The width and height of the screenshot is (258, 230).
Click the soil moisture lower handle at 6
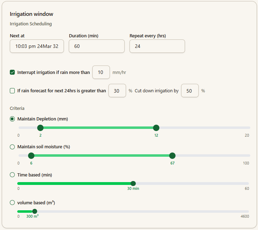pos(31,156)
